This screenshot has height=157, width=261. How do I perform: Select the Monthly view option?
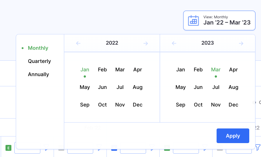[38, 48]
